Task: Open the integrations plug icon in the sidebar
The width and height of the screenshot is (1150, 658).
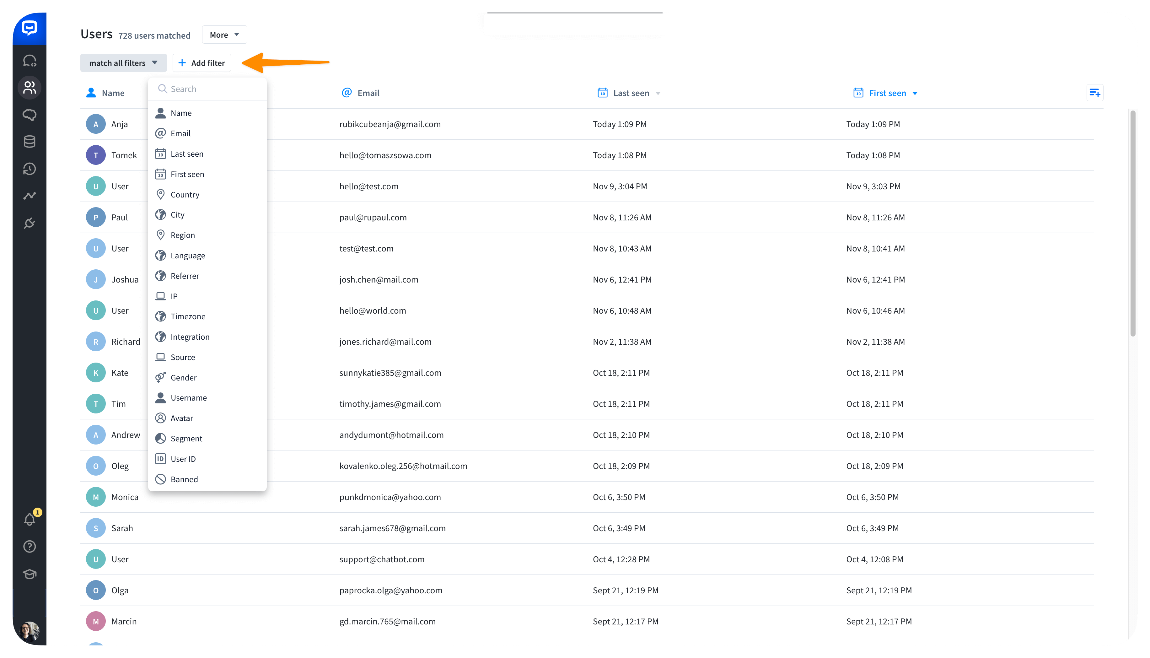Action: coord(30,223)
